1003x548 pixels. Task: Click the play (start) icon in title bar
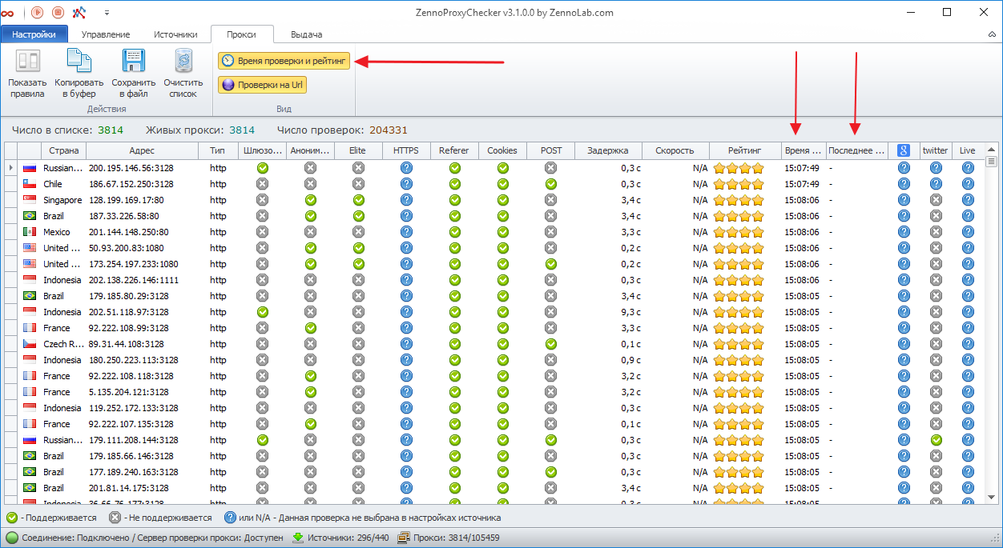point(37,12)
